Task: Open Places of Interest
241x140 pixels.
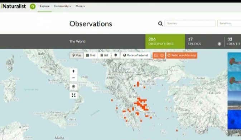Action: pos(136,55)
